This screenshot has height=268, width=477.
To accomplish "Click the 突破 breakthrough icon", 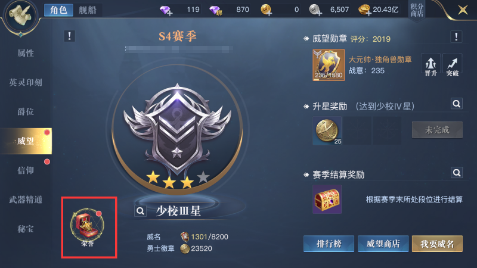I will tap(453, 65).
